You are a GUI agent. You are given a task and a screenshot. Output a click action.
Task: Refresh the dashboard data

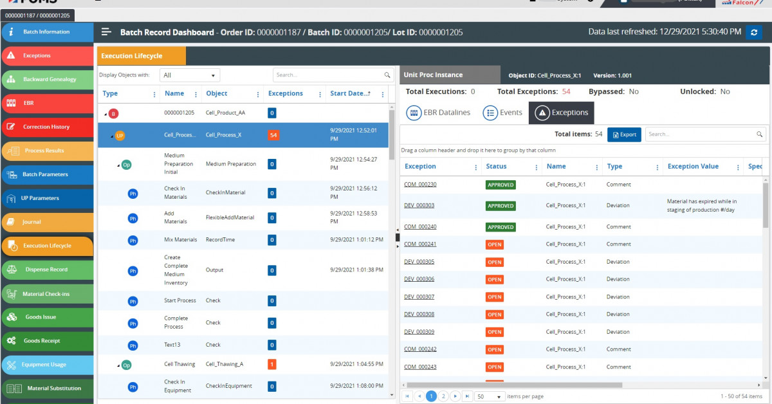pyautogui.click(x=754, y=32)
